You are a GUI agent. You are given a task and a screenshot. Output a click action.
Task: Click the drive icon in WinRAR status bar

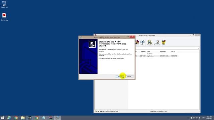96,111
